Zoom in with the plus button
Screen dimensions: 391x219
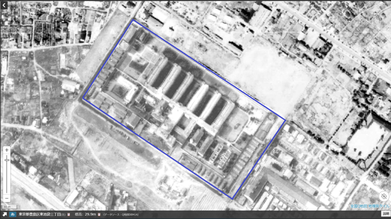click(6, 150)
